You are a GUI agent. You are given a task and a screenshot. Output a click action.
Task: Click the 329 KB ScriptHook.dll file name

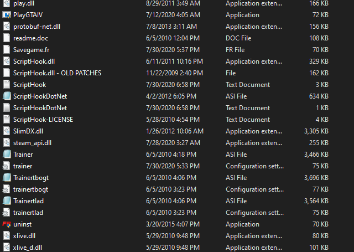click(34, 61)
